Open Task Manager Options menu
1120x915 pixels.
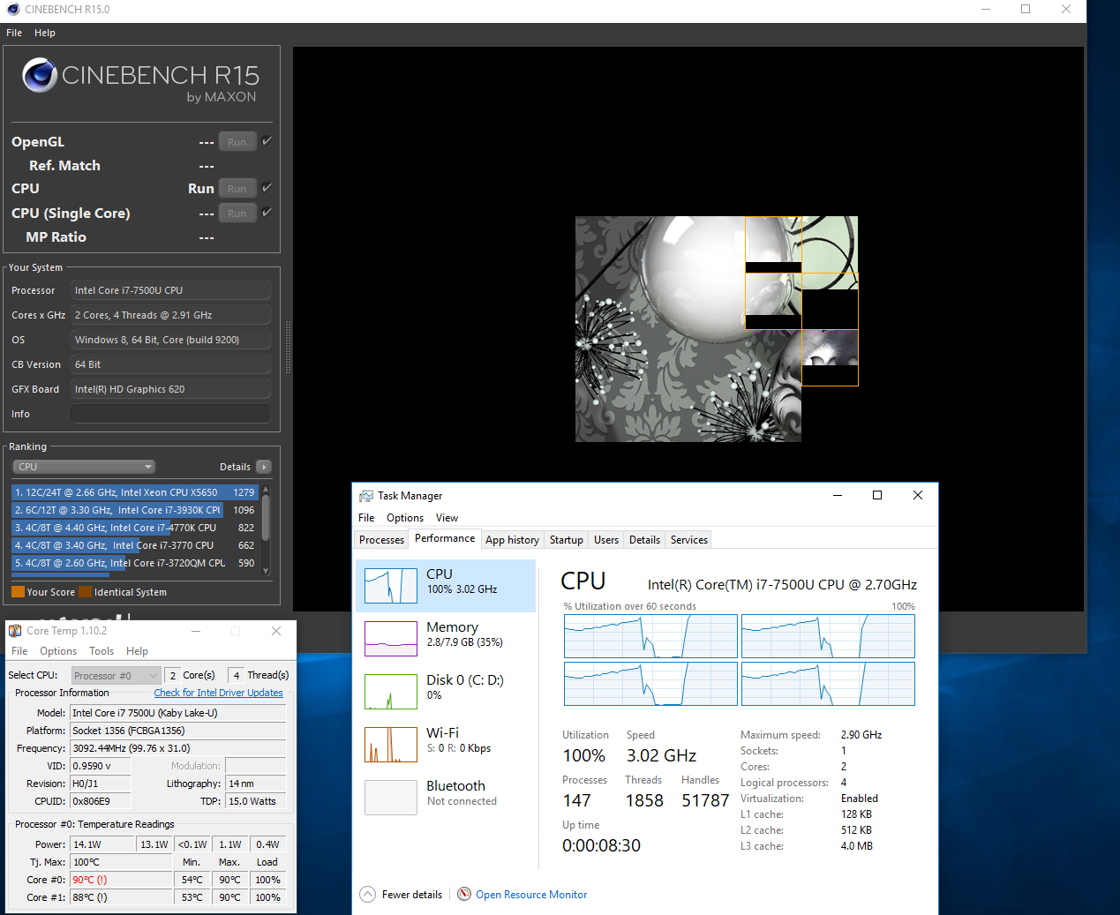[405, 518]
